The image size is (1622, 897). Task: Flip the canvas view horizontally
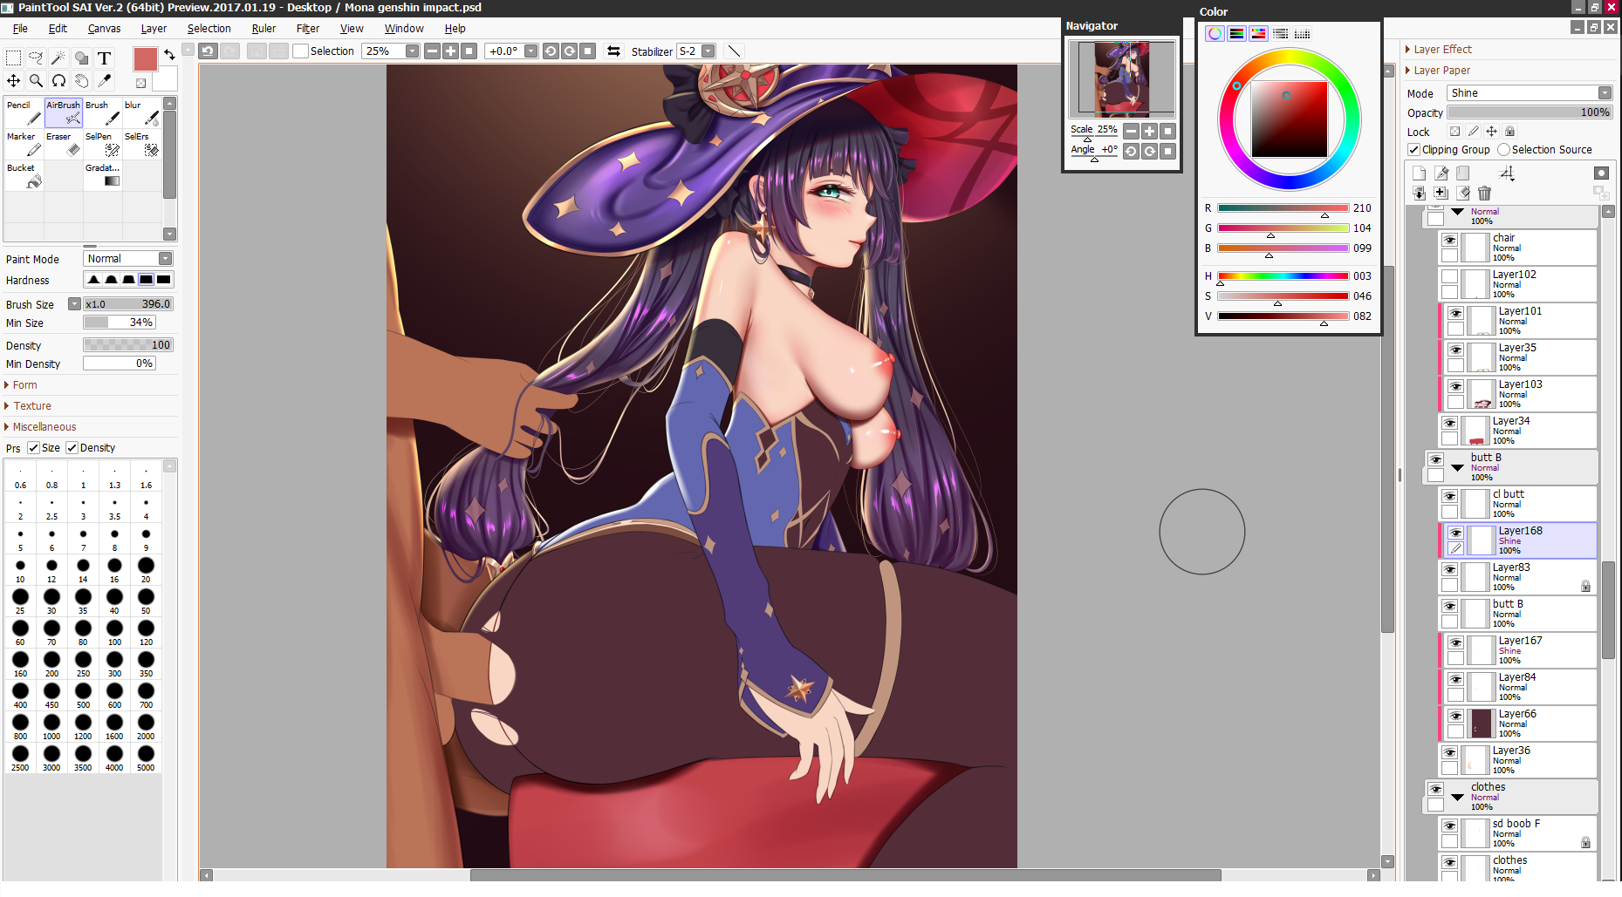613,51
